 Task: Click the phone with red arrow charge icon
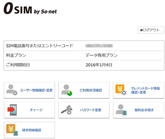pyautogui.click(x=12, y=110)
